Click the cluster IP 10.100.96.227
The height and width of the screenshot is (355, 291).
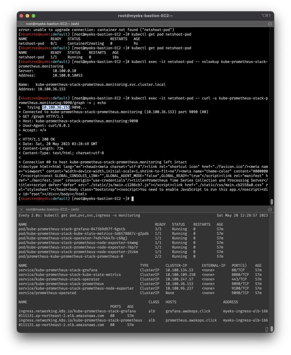tap(180, 288)
